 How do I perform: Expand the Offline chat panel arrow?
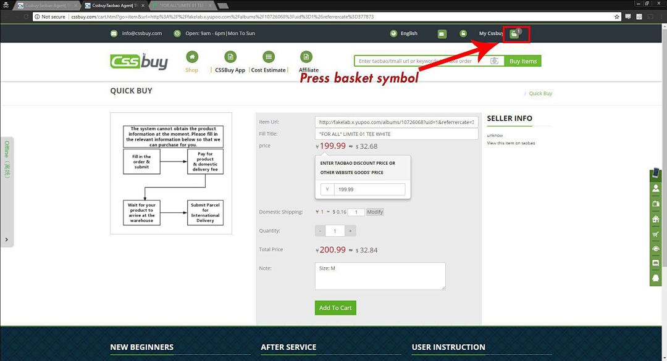tap(6, 239)
